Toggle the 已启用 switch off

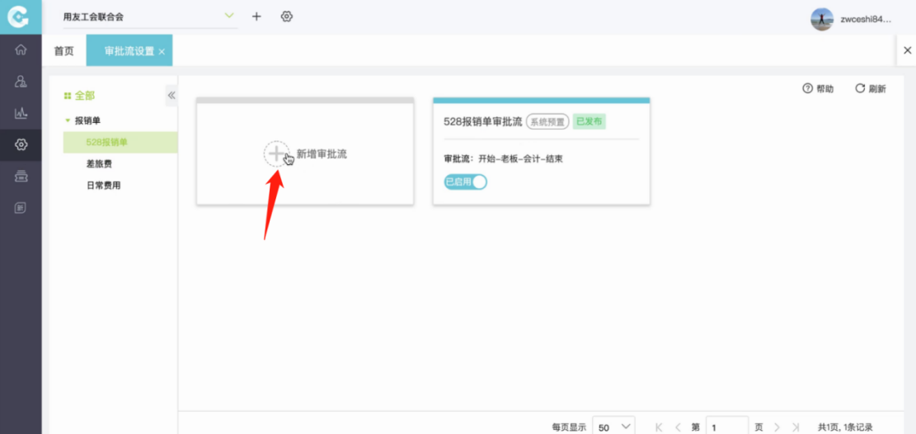(x=466, y=182)
